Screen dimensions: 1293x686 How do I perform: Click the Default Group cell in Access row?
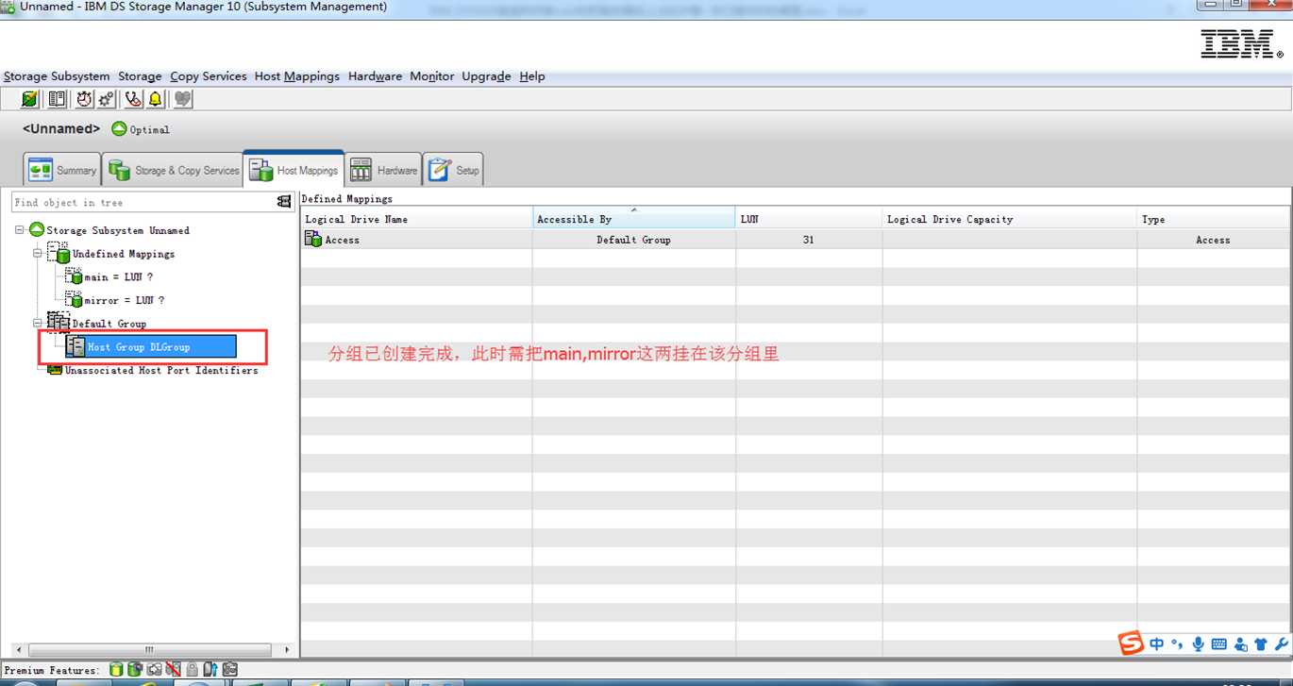click(633, 240)
